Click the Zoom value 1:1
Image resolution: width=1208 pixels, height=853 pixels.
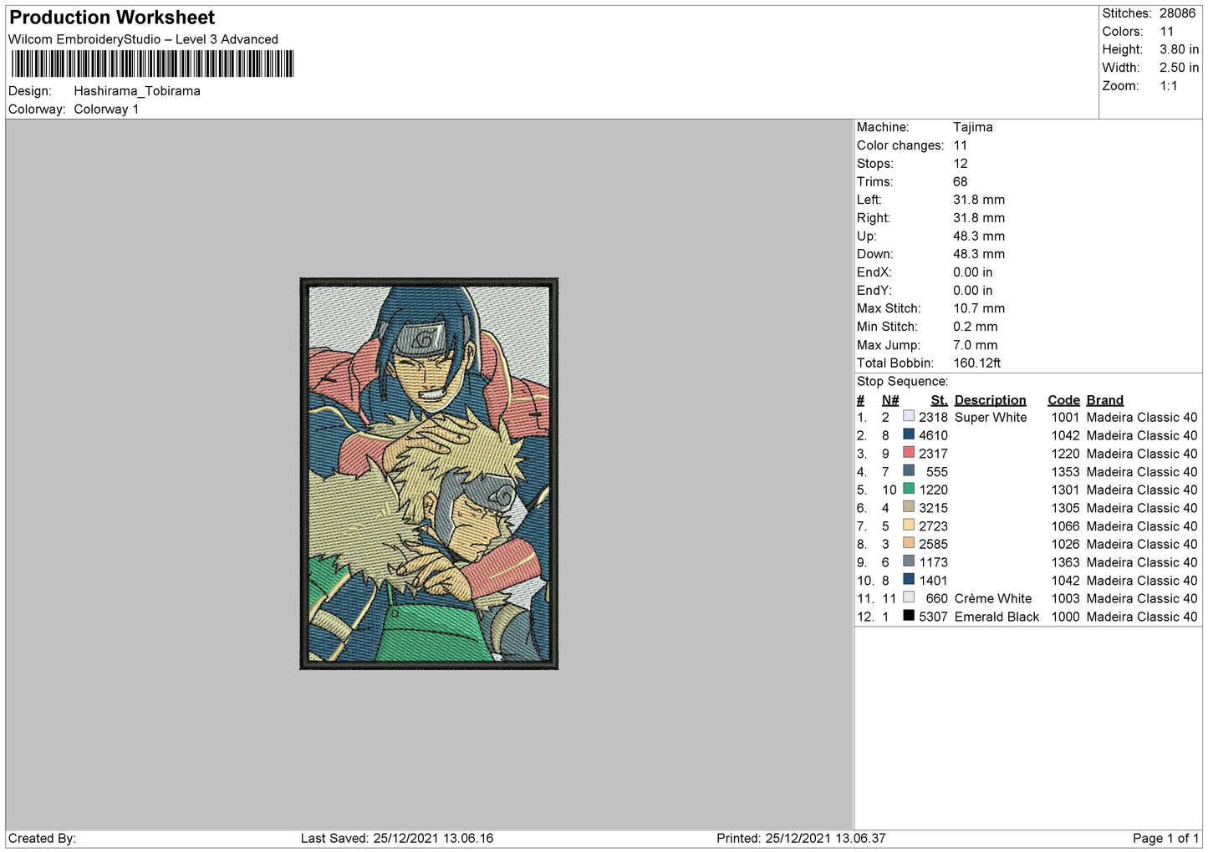[1168, 86]
